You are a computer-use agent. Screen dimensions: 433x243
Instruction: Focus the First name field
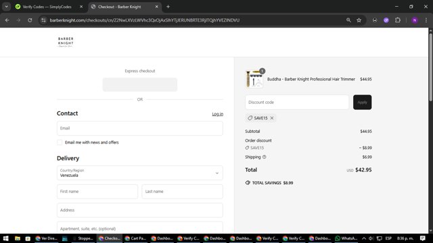pyautogui.click(x=97, y=192)
